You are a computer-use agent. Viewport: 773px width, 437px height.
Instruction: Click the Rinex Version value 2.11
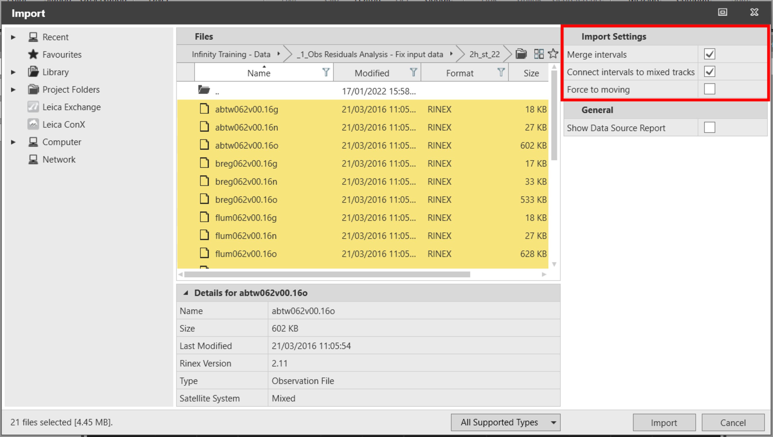click(x=279, y=363)
